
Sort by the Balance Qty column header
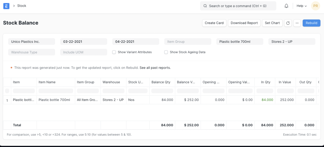coord(161,82)
